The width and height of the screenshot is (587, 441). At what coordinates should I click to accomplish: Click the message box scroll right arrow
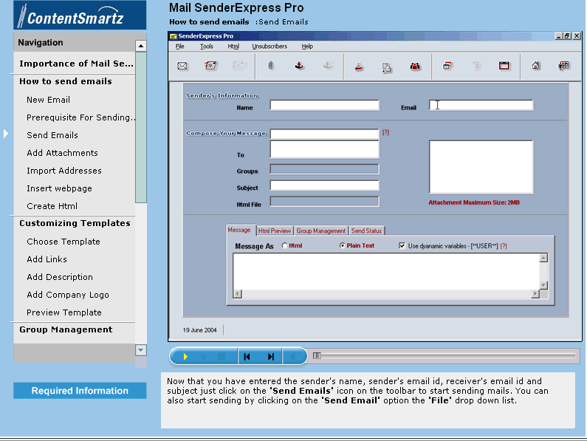(535, 294)
